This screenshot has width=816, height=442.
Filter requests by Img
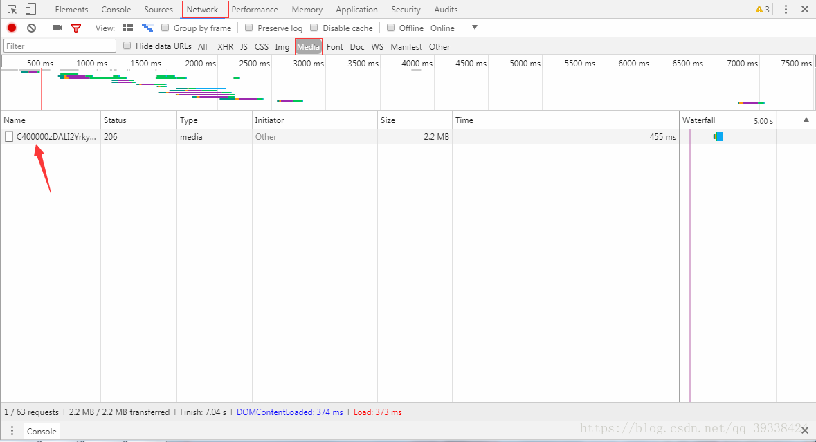click(x=282, y=47)
